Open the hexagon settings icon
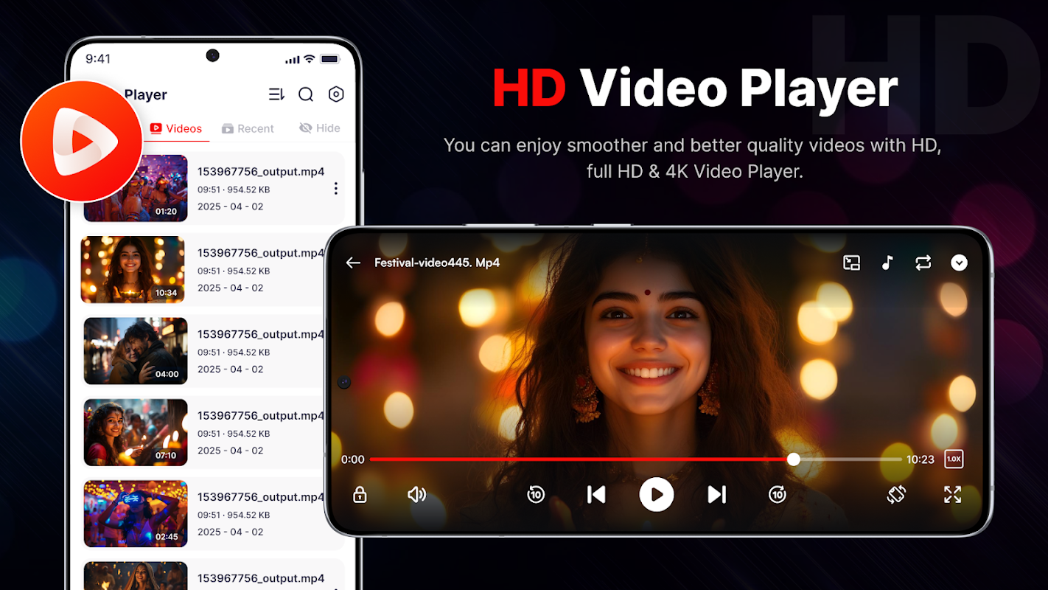This screenshot has width=1048, height=590. [336, 94]
